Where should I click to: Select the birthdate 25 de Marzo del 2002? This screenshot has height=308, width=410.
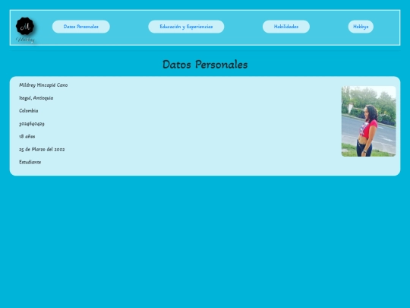pyautogui.click(x=42, y=149)
